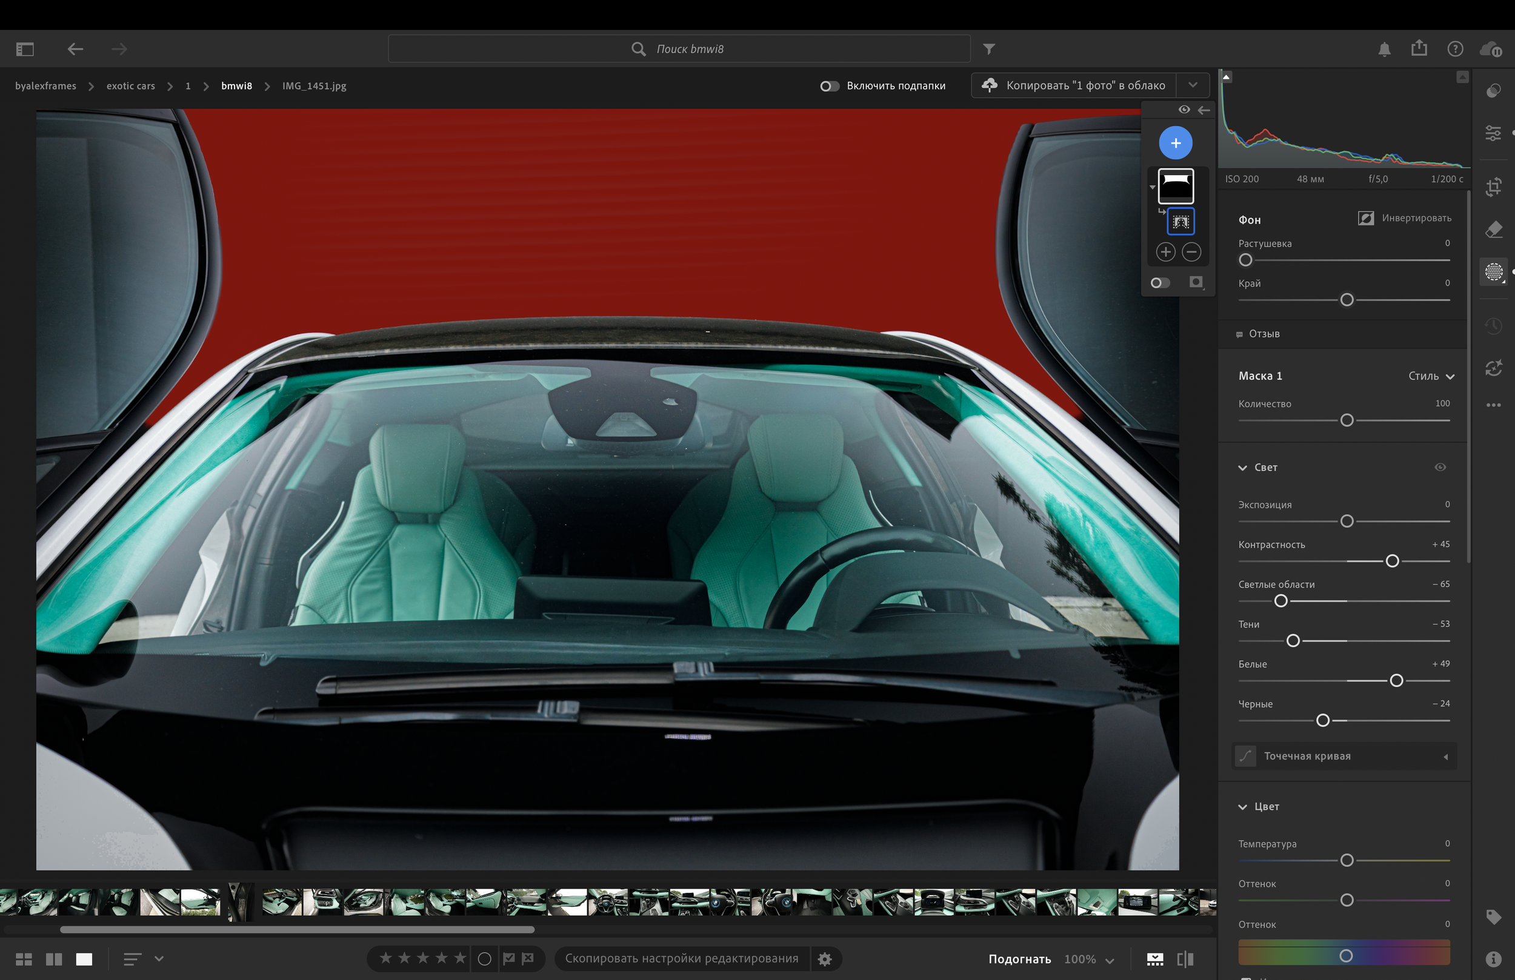This screenshot has width=1515, height=980.
Task: Navigate to exotic cars breadcrumb
Action: 130,86
